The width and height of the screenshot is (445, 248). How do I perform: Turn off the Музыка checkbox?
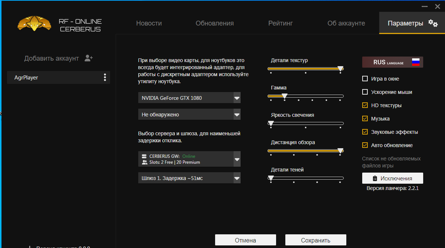coord(365,119)
